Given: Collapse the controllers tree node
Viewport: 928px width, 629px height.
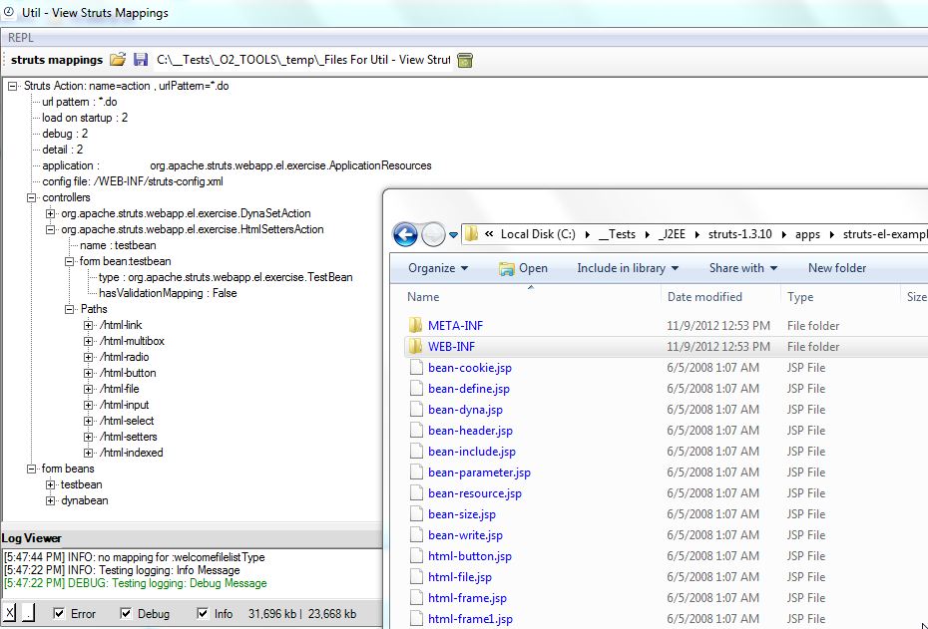Looking at the screenshot, I should [x=31, y=198].
